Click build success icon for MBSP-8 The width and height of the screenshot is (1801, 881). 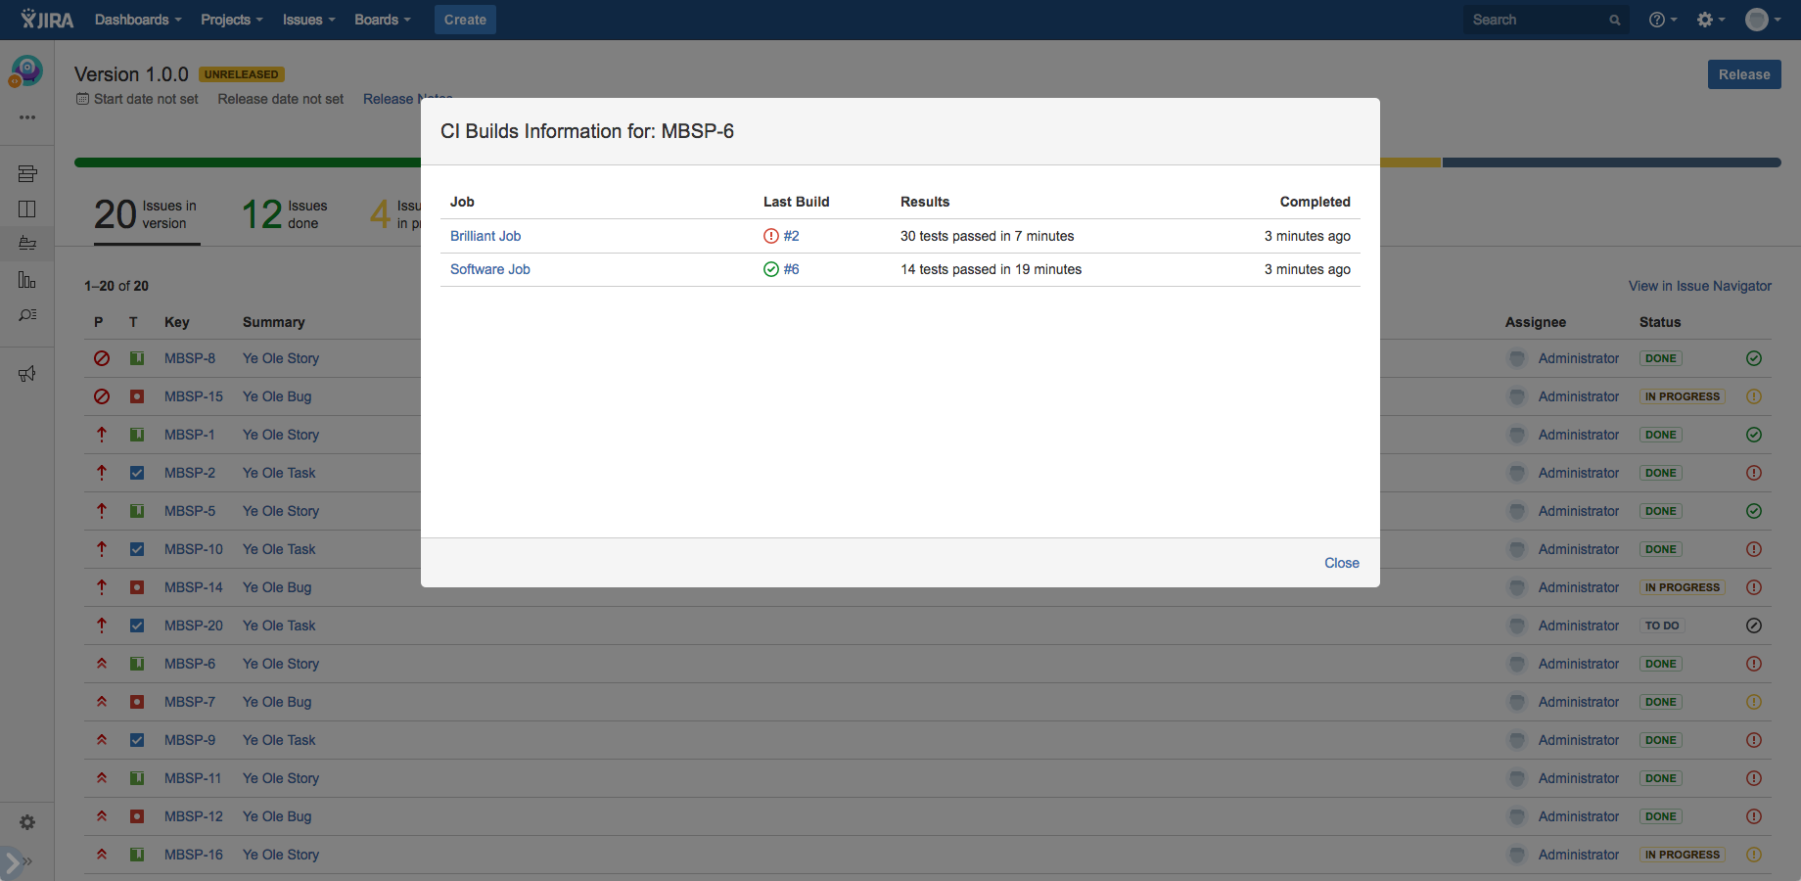[1754, 358]
